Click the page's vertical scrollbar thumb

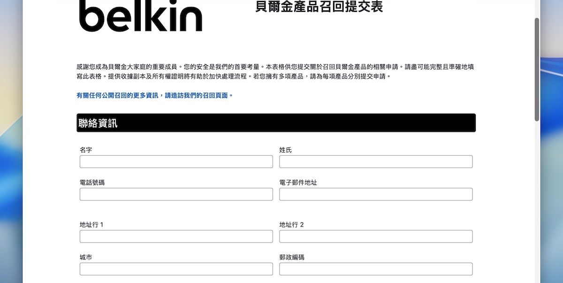[537, 69]
